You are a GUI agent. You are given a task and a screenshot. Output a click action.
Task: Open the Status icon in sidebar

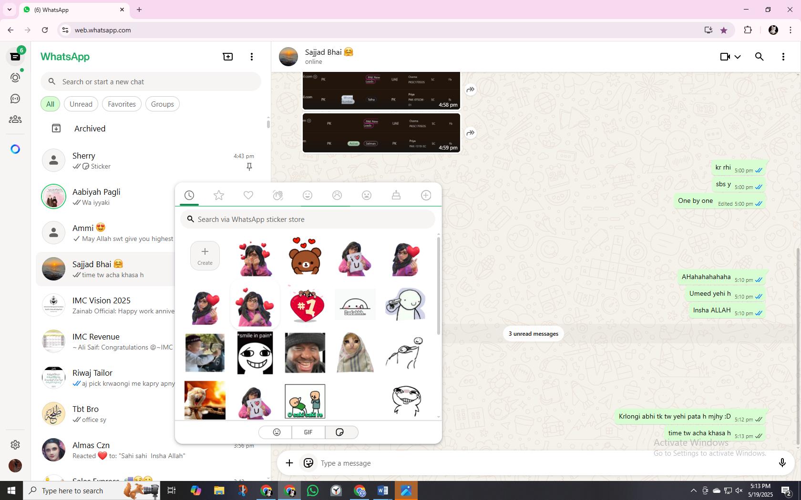(x=15, y=78)
